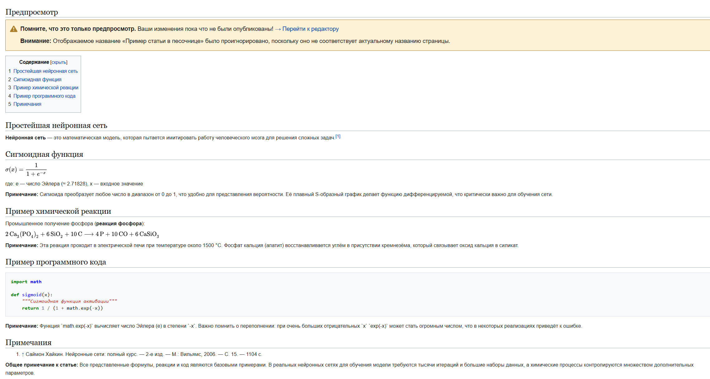Click the 'Примечания' section heading
The height and width of the screenshot is (379, 710).
pyautogui.click(x=28, y=343)
